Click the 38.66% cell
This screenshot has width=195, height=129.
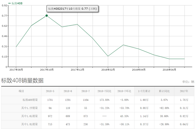pyautogui.click(x=164, y=116)
